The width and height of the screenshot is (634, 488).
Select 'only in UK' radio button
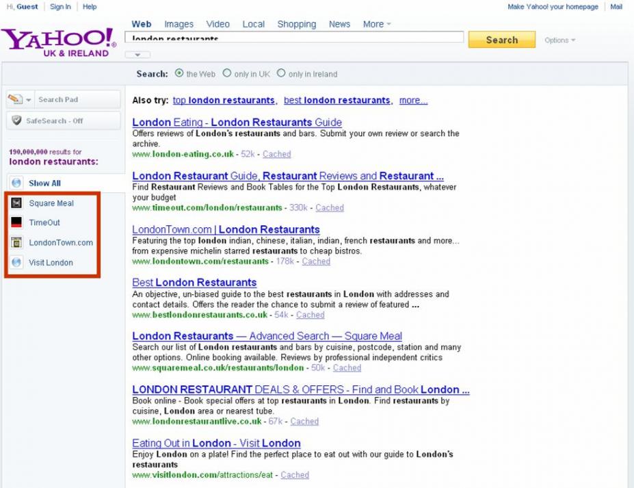coord(227,73)
